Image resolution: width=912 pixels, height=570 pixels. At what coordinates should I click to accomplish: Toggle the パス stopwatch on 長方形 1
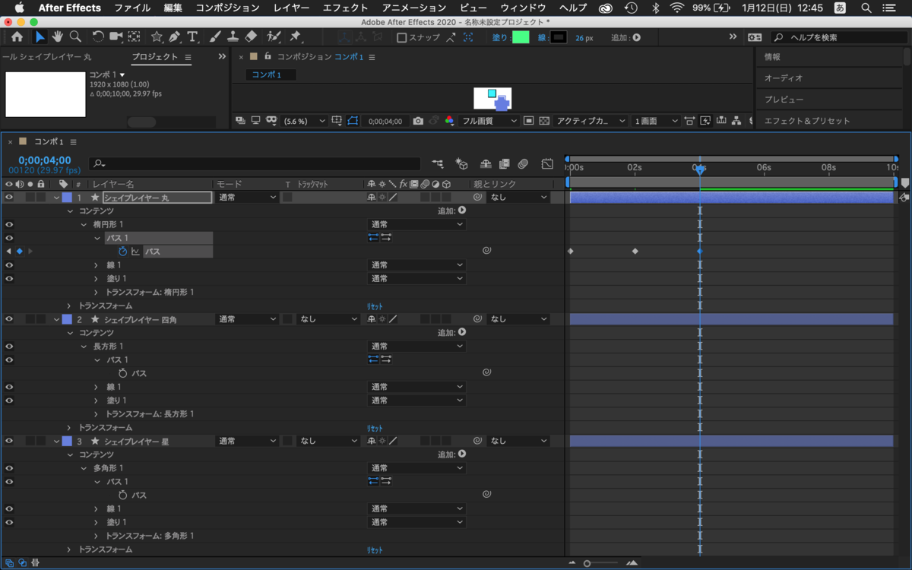pyautogui.click(x=123, y=373)
